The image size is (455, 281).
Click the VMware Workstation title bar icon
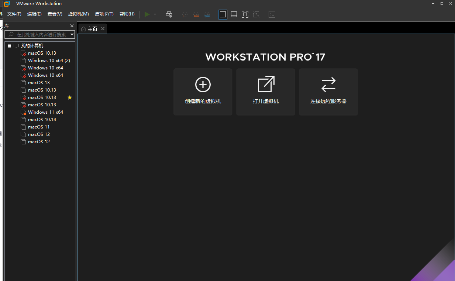[7, 4]
